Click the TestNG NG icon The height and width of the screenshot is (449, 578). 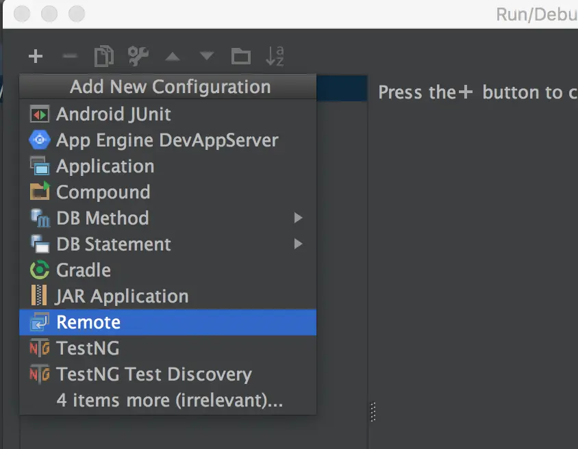pyautogui.click(x=40, y=348)
